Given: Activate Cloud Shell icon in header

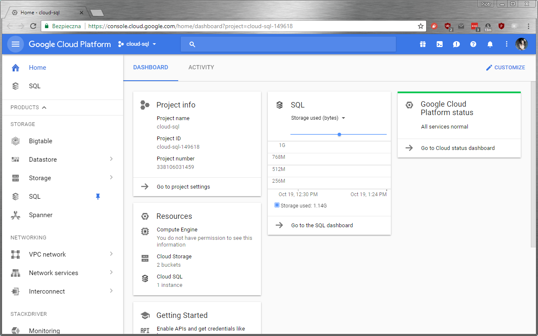Looking at the screenshot, I should tap(439, 44).
